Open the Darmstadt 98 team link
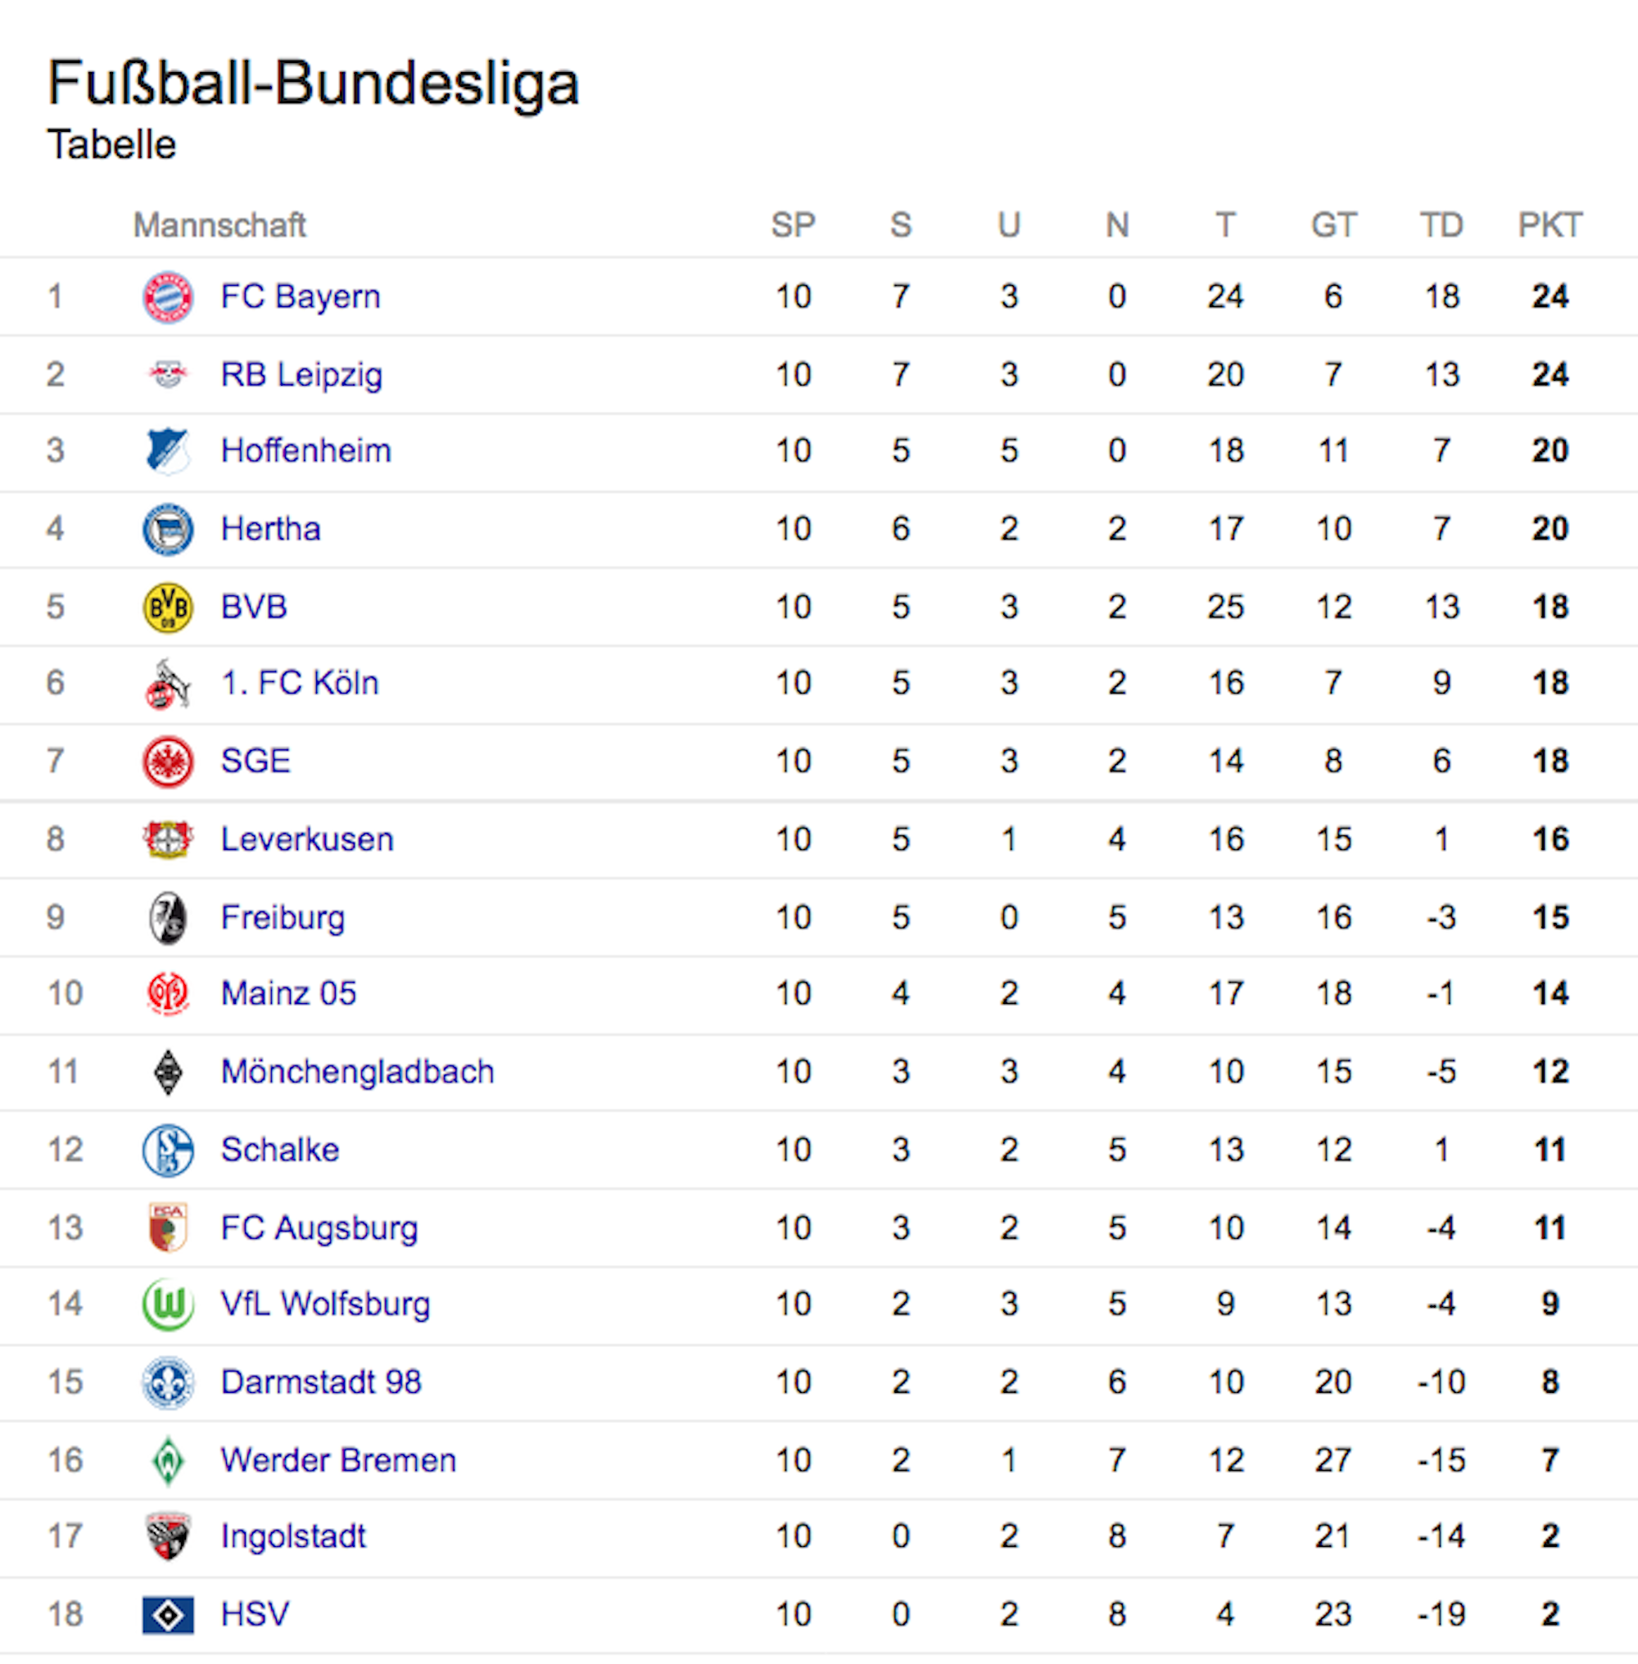This screenshot has height=1664, width=1638. pos(321,1381)
